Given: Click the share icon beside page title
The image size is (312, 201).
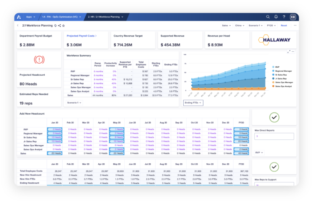Looking at the screenshot, I should click(59, 26).
